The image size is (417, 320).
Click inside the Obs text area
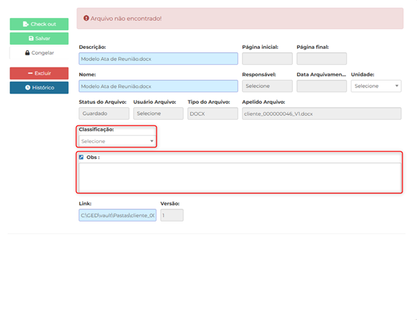pos(240,178)
